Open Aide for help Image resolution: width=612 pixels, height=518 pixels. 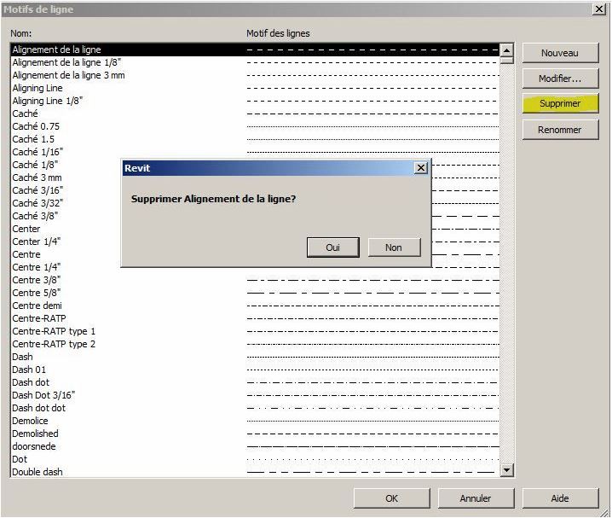[560, 498]
